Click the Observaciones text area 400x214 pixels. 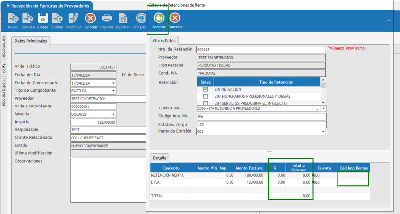point(108,180)
